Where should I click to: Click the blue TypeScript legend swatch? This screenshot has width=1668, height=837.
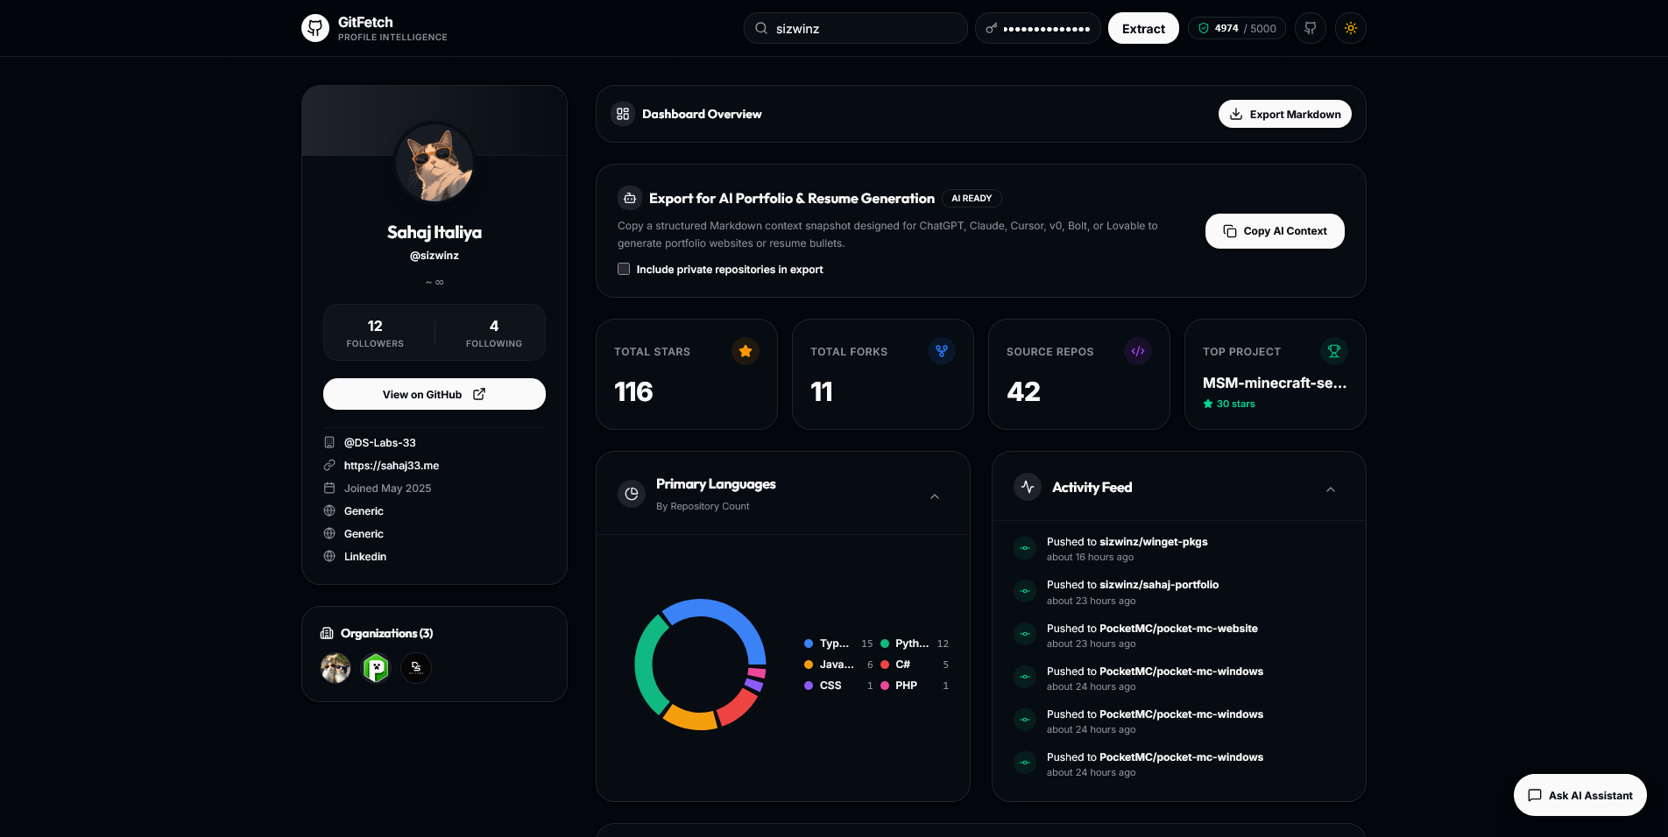[809, 644]
